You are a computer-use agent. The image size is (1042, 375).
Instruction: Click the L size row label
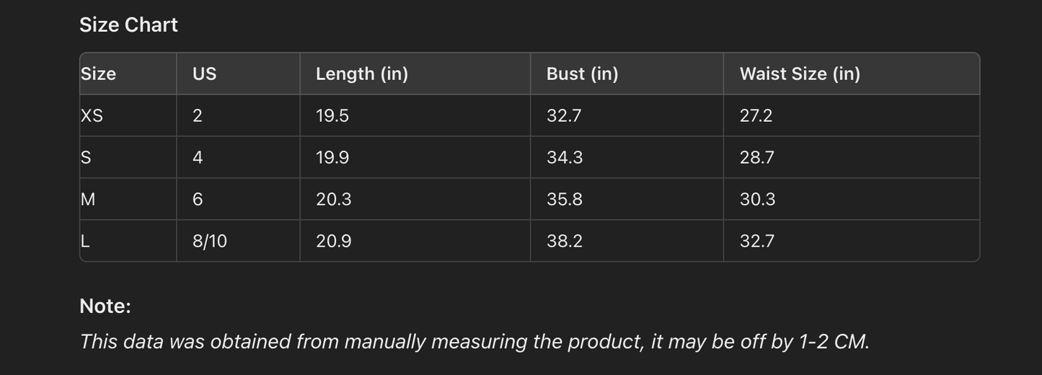point(85,241)
